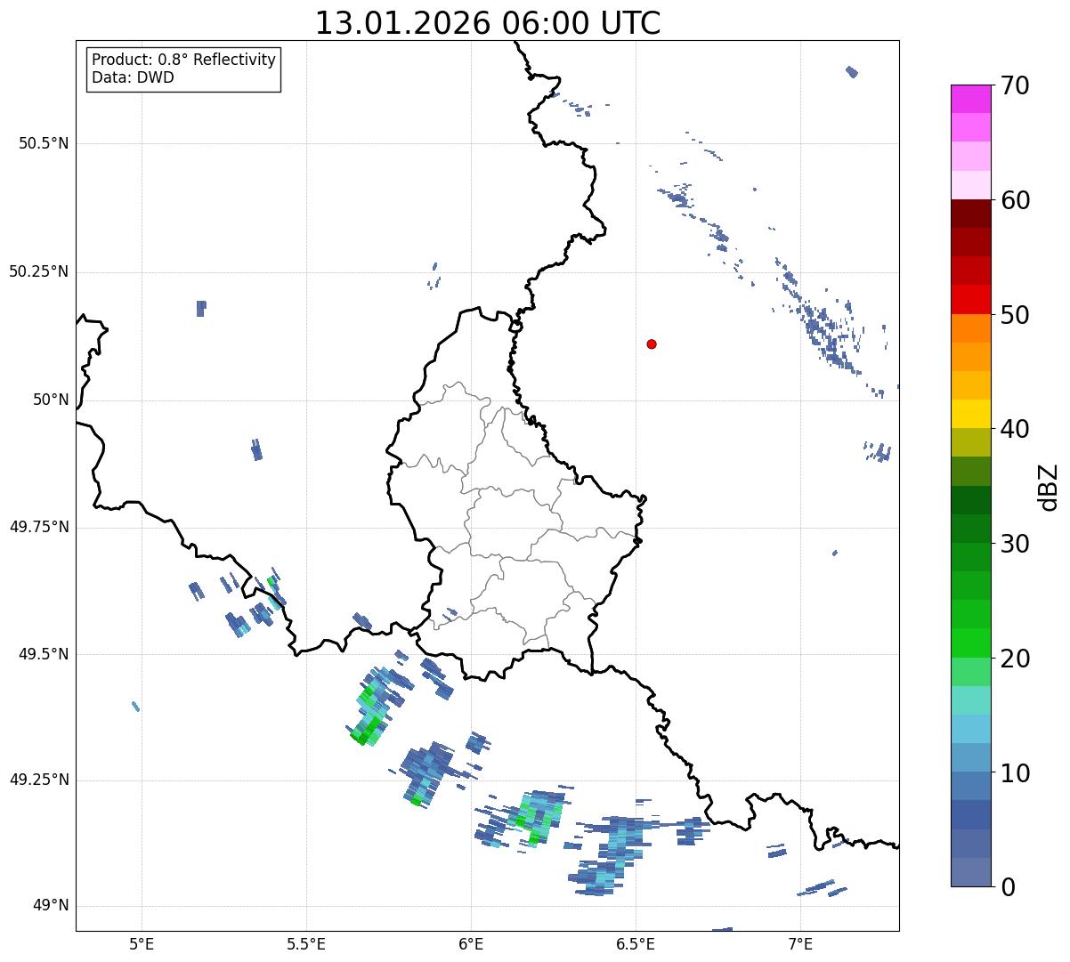Viewport: 1070px width, 962px height.
Task: Click the bright red colorbar segment below 50
Action: (x=971, y=300)
